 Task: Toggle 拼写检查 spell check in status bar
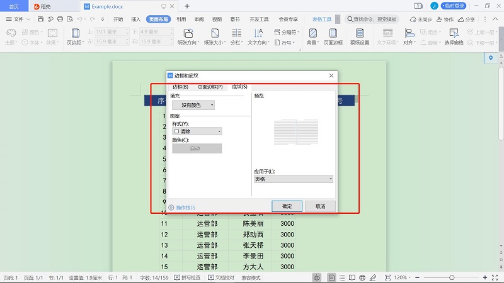187,277
